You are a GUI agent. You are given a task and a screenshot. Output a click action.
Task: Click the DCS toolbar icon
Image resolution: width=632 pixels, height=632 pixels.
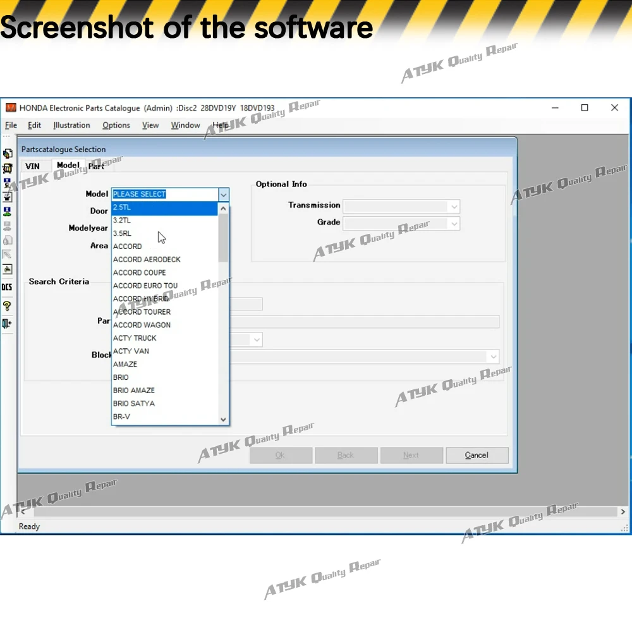coord(7,287)
